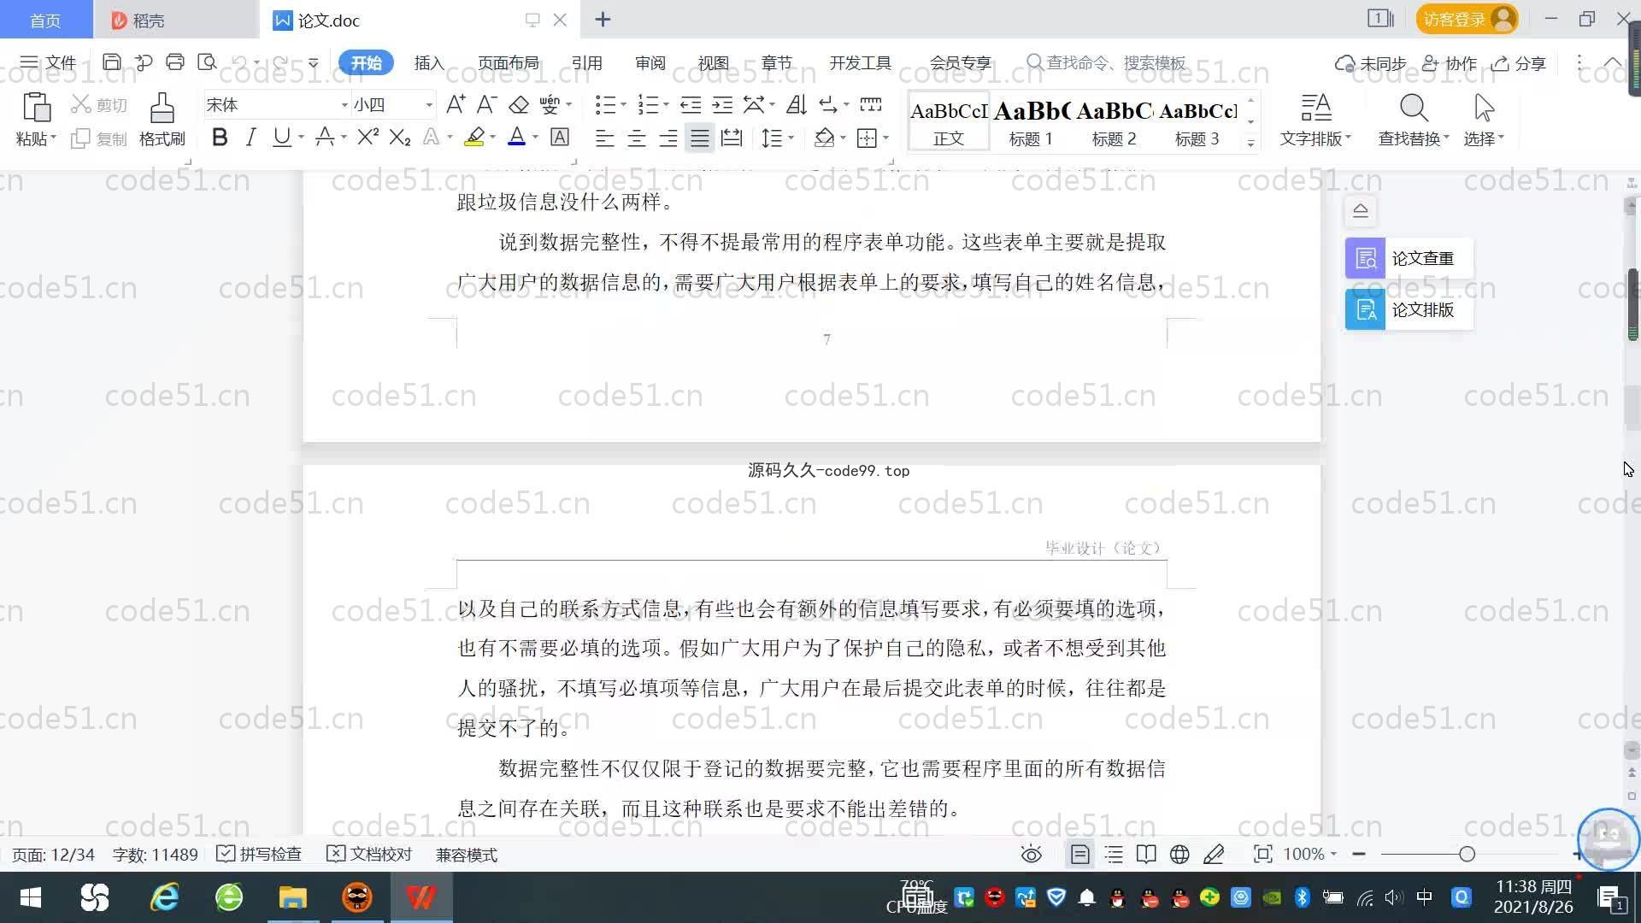
Task: Open Windows Start menu
Action: coord(30,897)
